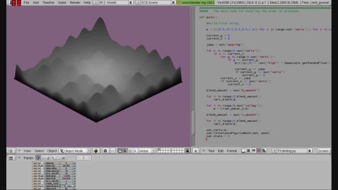Select the Editing context icon
Image resolution: width=338 pixels, height=190 pixels.
(58, 158)
